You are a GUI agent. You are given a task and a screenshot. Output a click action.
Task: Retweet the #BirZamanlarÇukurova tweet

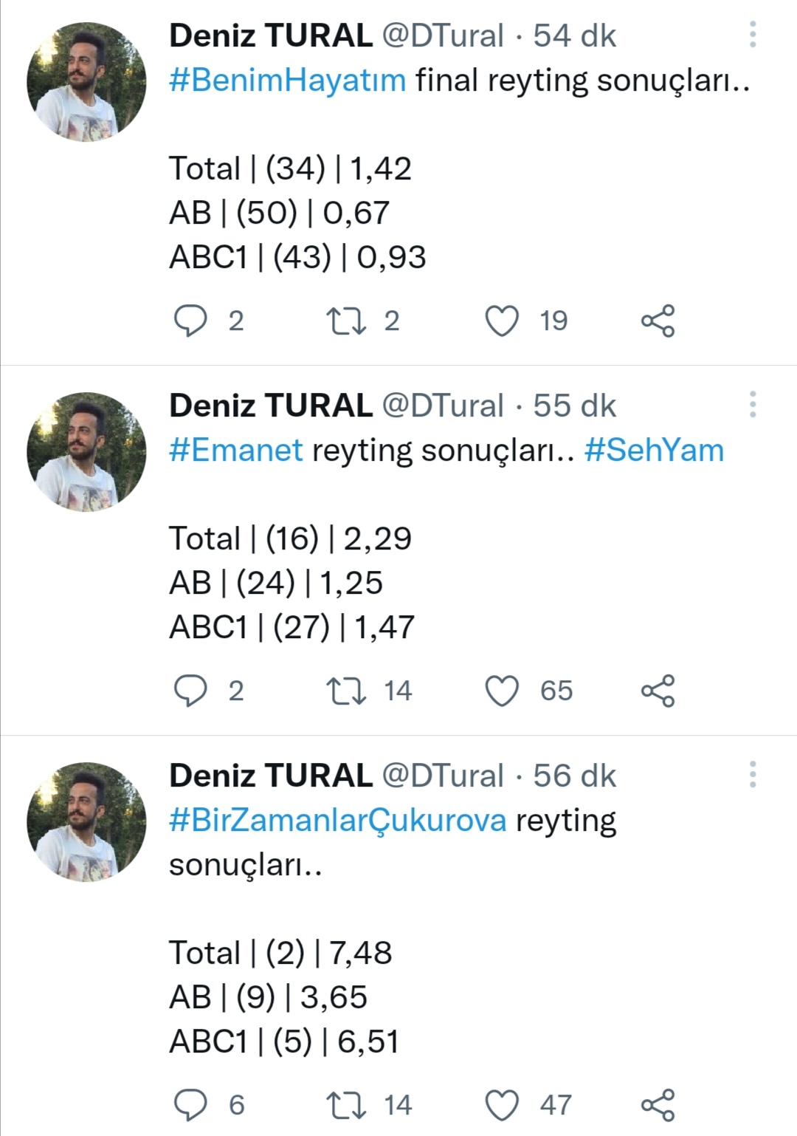tap(345, 1106)
